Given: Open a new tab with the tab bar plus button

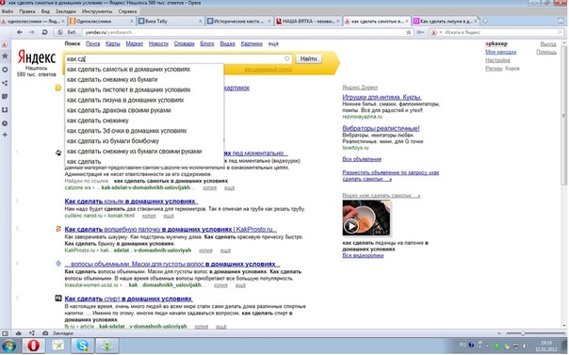Looking at the screenshot, I should 485,21.
